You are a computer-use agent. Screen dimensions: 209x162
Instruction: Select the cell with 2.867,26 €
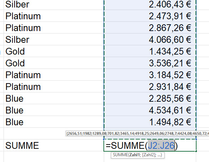[x=150, y=27]
